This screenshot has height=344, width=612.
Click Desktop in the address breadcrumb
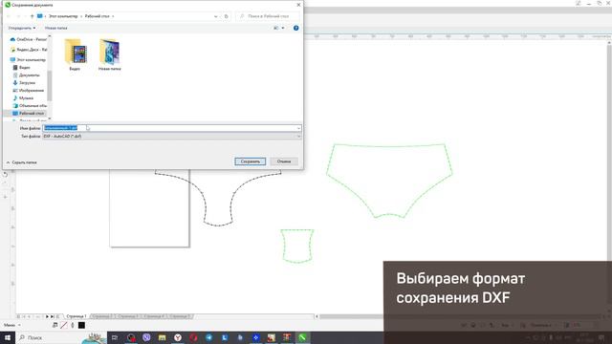(x=97, y=16)
